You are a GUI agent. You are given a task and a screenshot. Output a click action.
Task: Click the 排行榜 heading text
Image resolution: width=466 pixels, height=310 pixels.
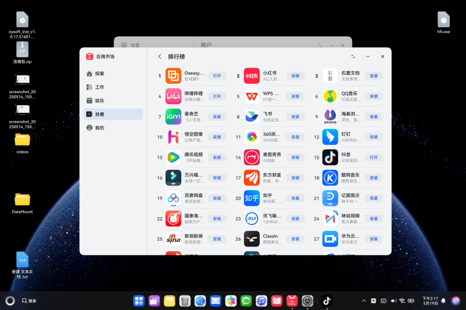(x=176, y=56)
